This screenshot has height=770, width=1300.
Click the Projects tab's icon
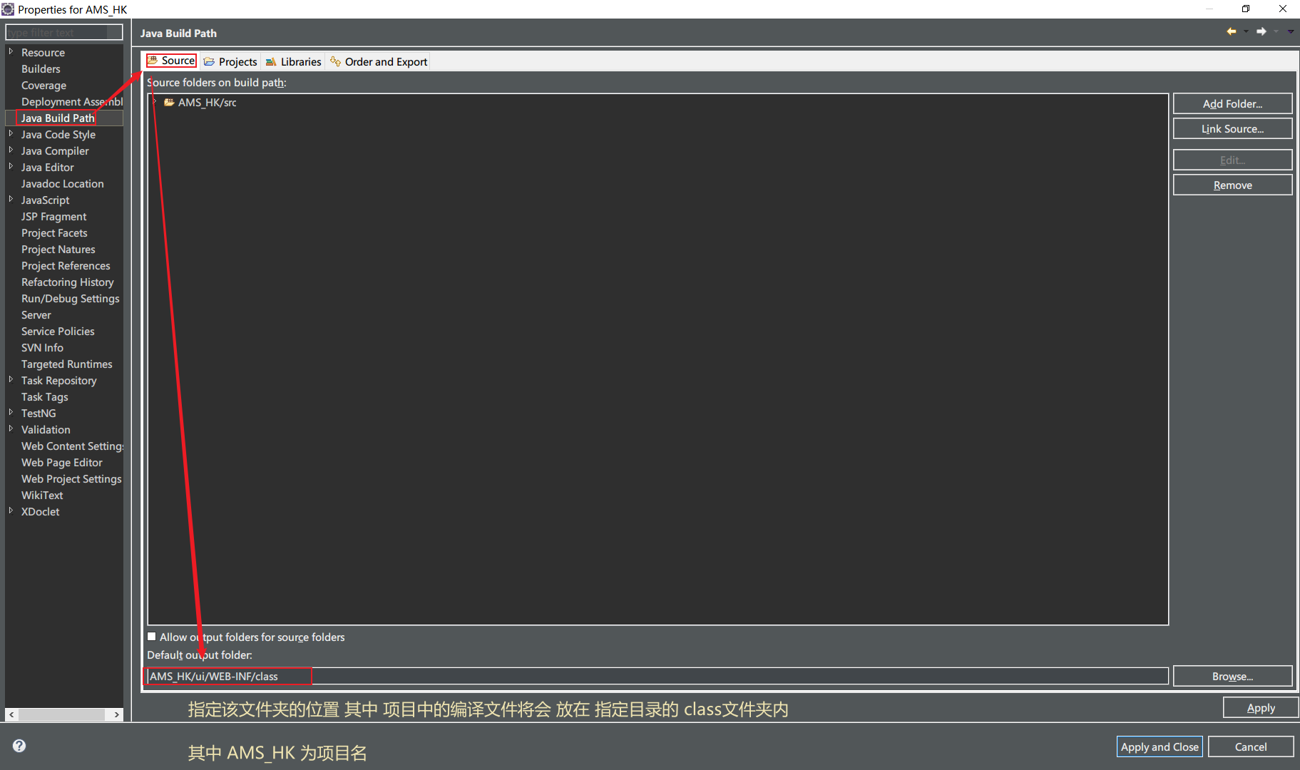pos(208,61)
